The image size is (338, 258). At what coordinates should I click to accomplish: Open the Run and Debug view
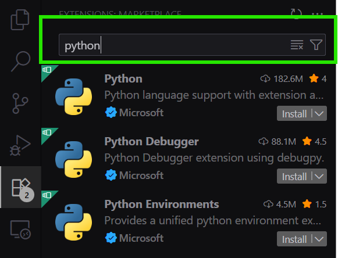click(x=20, y=145)
